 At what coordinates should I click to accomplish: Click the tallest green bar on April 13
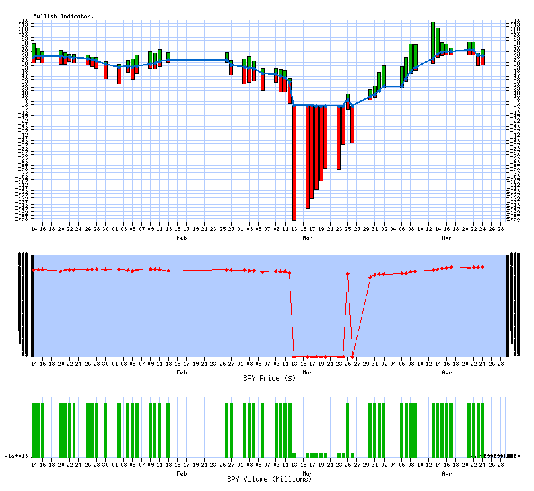coord(433,40)
